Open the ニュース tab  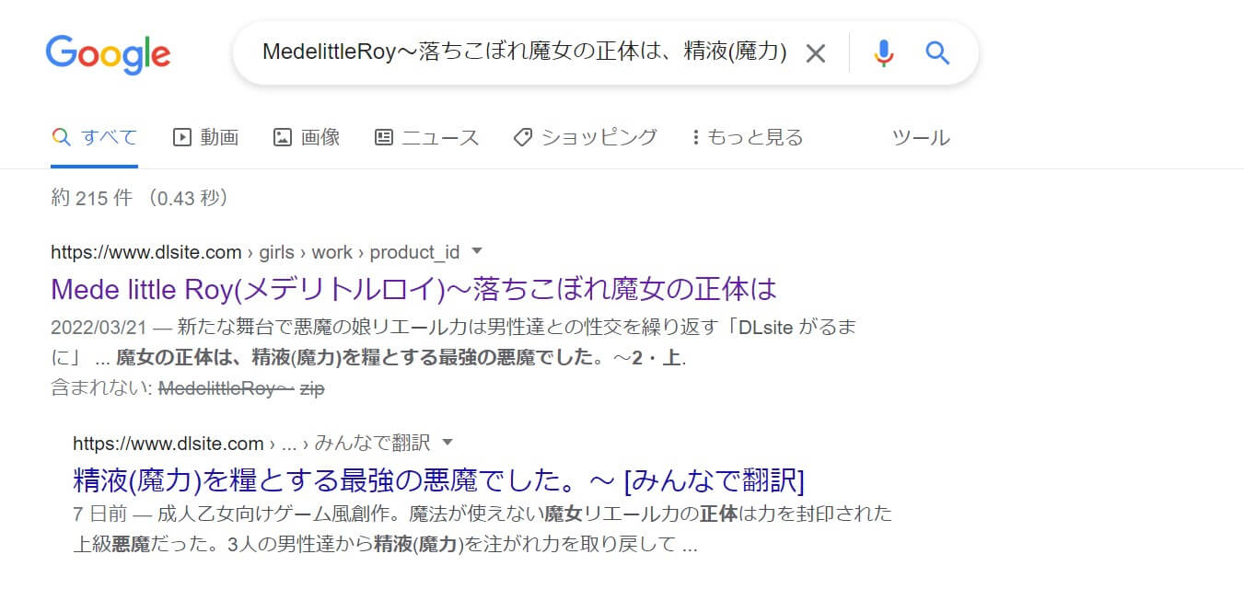pos(426,138)
